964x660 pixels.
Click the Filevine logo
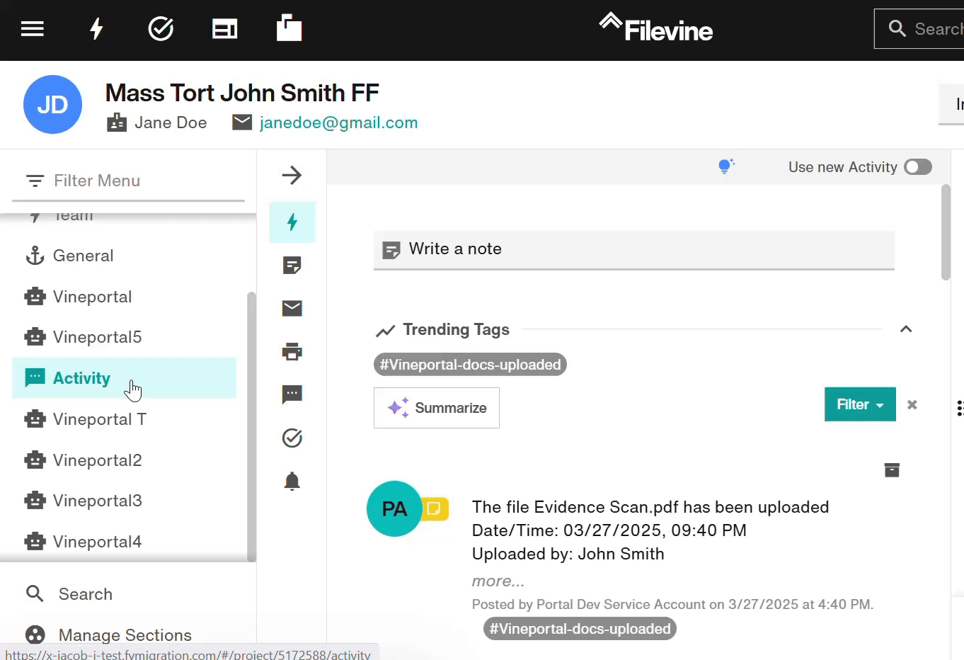click(x=656, y=28)
